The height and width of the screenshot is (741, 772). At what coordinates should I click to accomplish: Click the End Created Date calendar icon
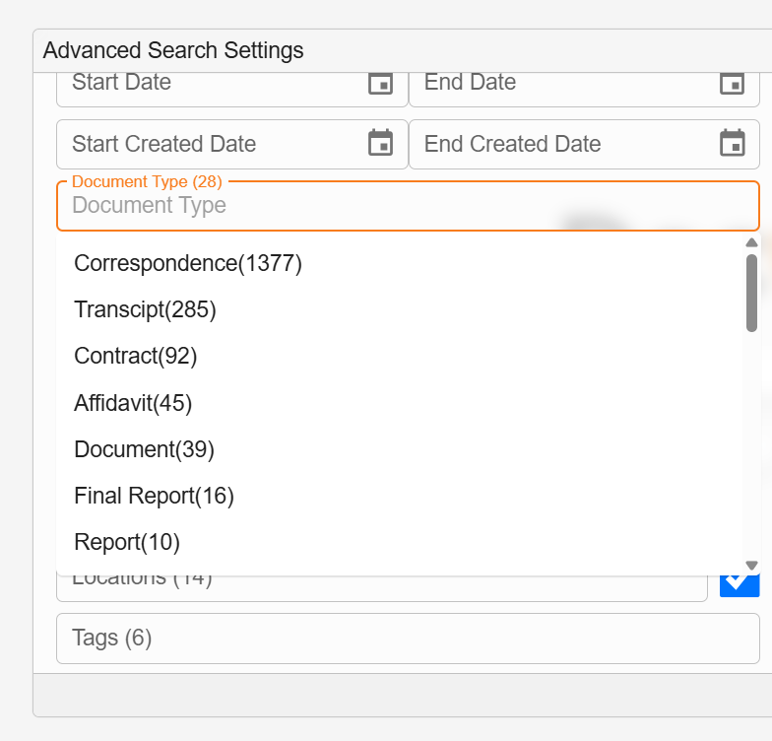pos(732,144)
